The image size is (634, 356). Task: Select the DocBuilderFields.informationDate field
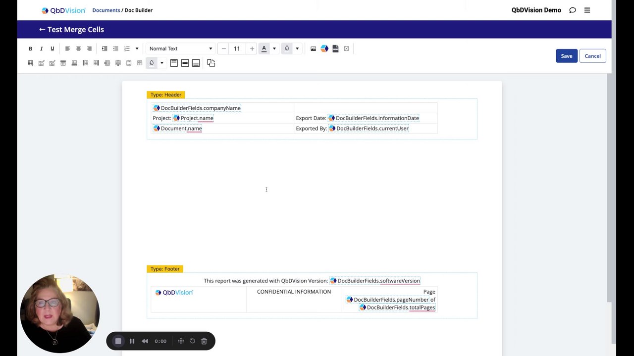click(x=373, y=118)
